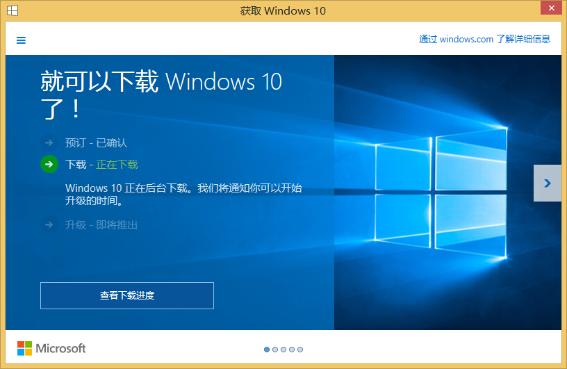Go to the next slide using the right chevron
Viewport: 567px width, 369px height.
(x=547, y=183)
